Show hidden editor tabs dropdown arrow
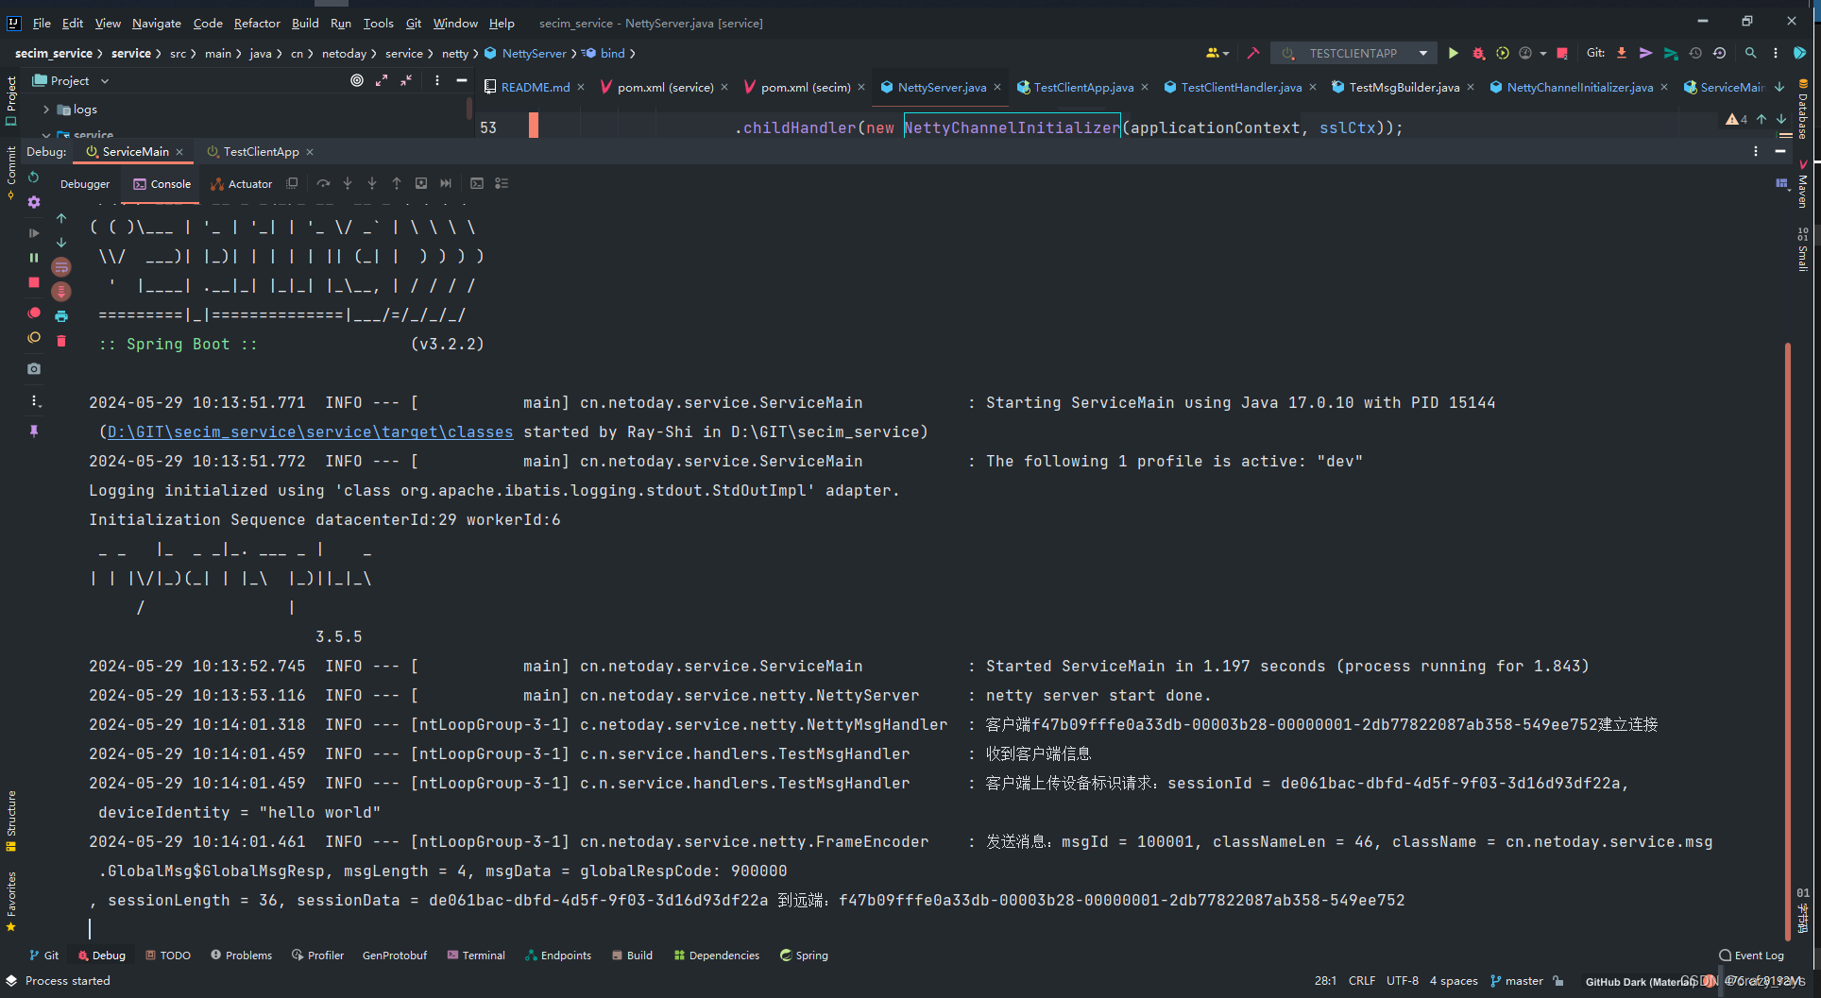1821x998 pixels. point(1779,87)
